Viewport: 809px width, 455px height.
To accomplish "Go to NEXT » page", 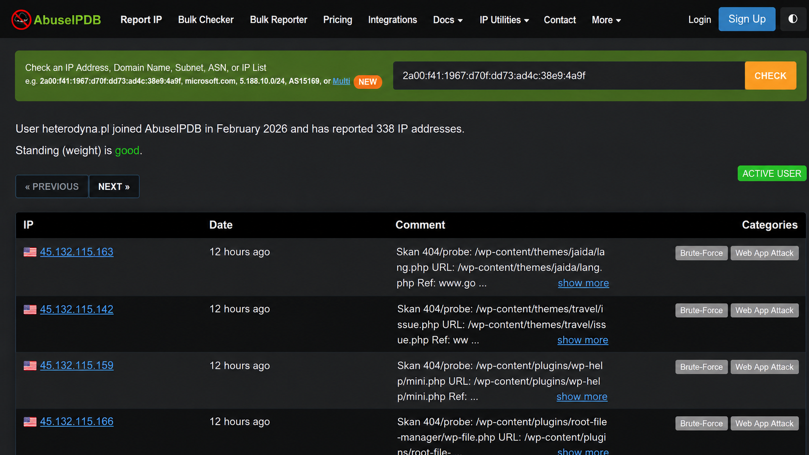I will (114, 186).
